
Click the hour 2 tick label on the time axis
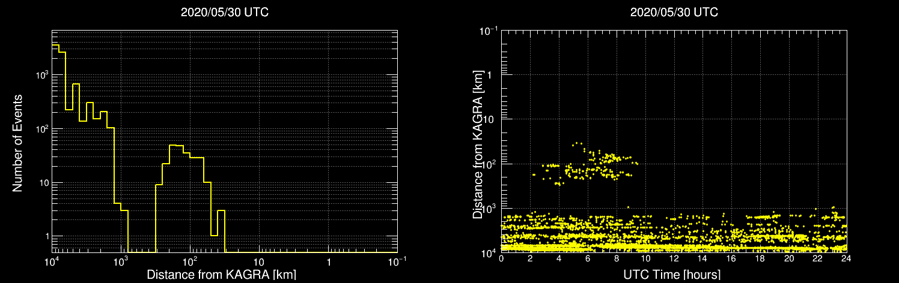530,258
